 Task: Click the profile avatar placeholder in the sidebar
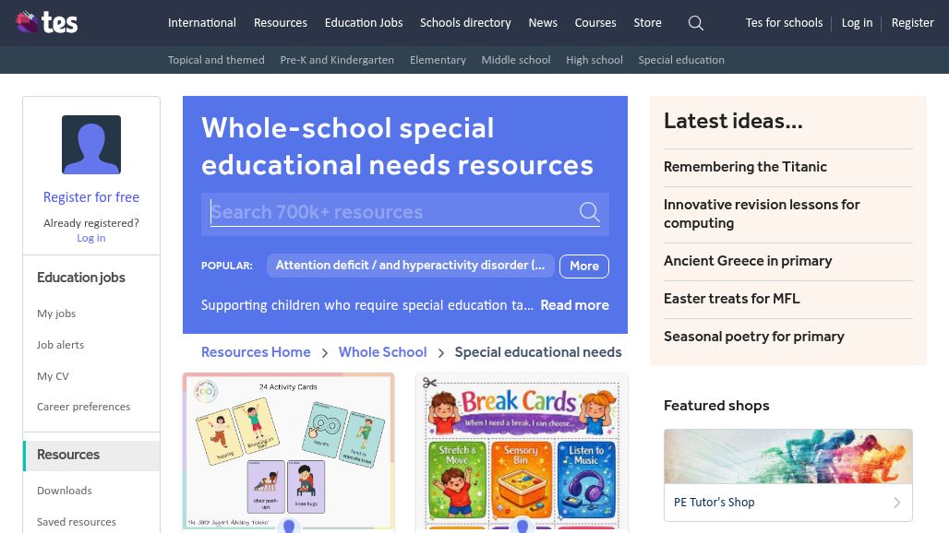click(x=90, y=145)
